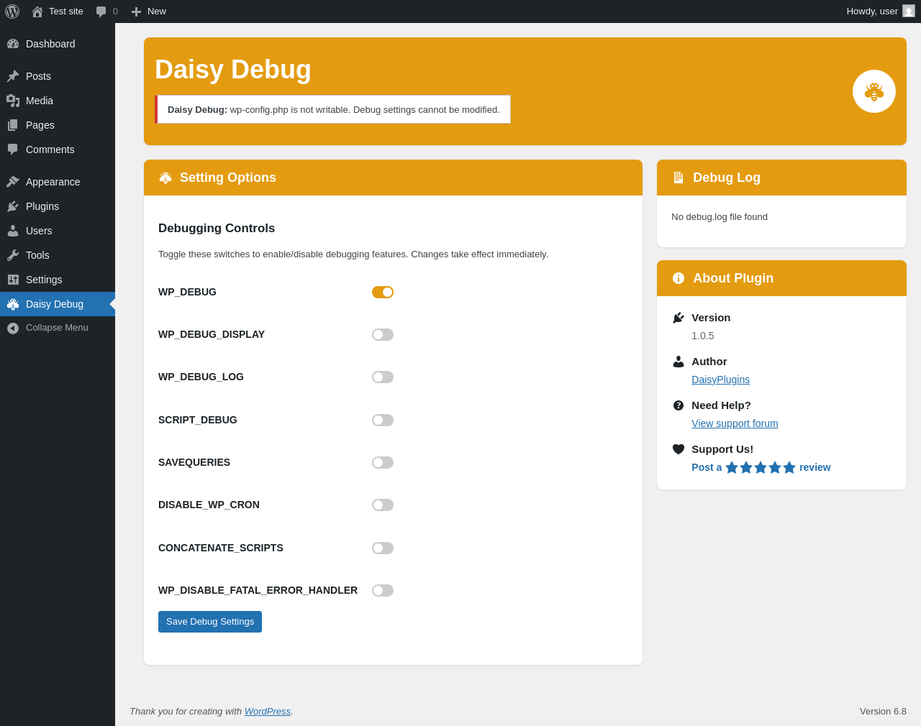
Task: Click the New label in admin bar
Action: point(157,12)
